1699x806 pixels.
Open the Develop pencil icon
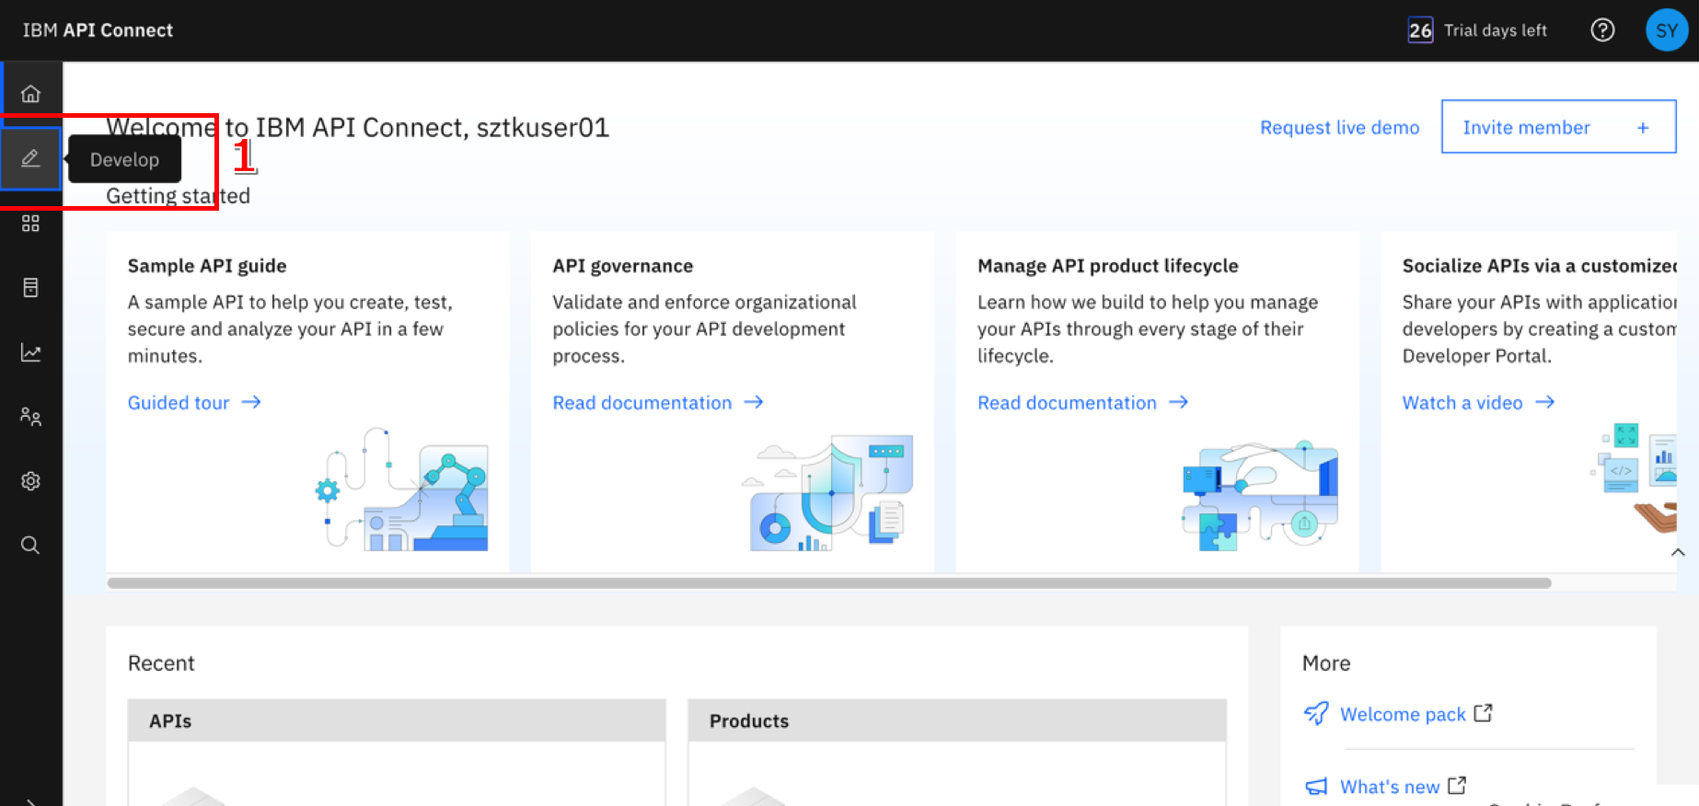(x=30, y=158)
